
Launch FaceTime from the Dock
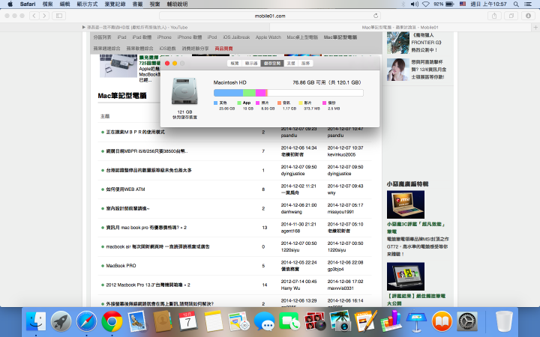pyautogui.click(x=289, y=321)
